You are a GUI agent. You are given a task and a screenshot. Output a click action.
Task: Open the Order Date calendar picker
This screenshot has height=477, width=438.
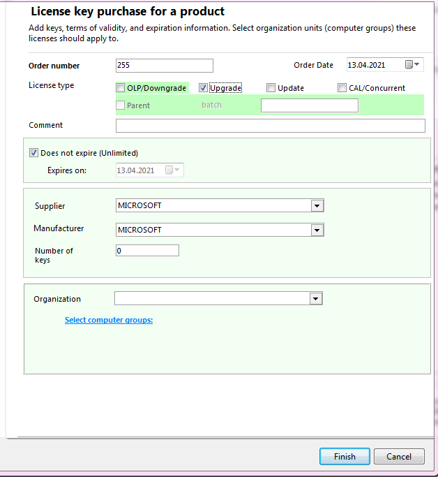click(412, 65)
